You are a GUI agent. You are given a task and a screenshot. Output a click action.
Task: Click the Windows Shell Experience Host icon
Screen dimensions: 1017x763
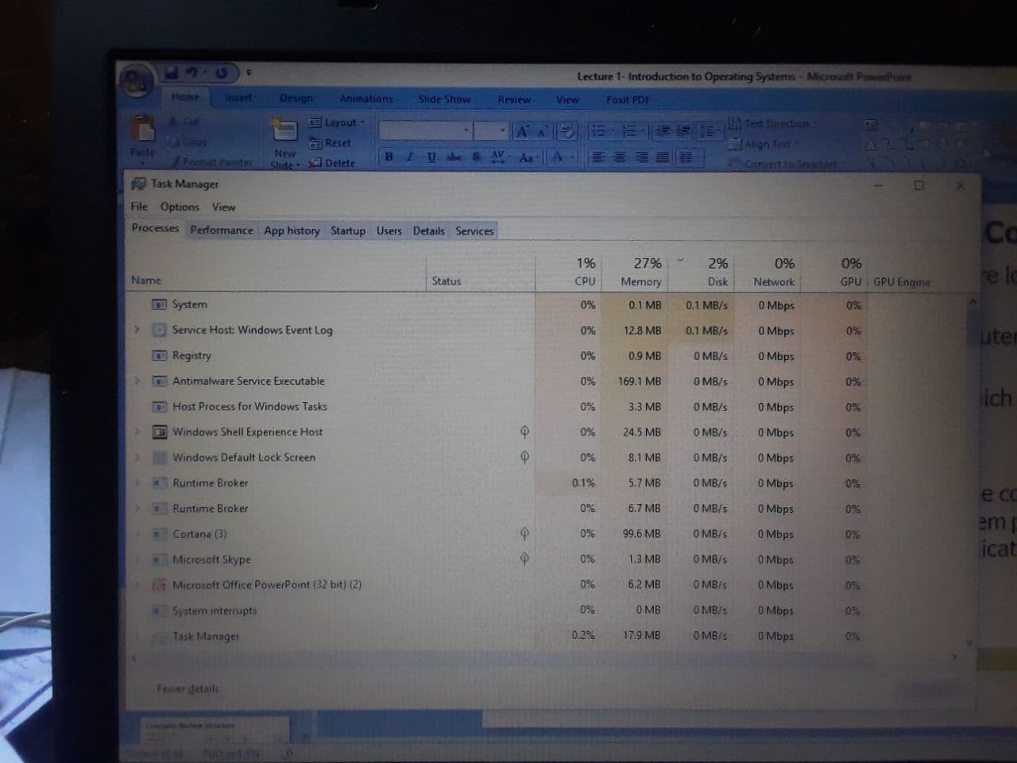click(160, 432)
